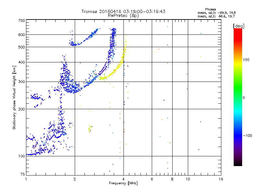Click the y-axis '600' tick label
The width and height of the screenshot is (260, 195).
tap(21, 35)
